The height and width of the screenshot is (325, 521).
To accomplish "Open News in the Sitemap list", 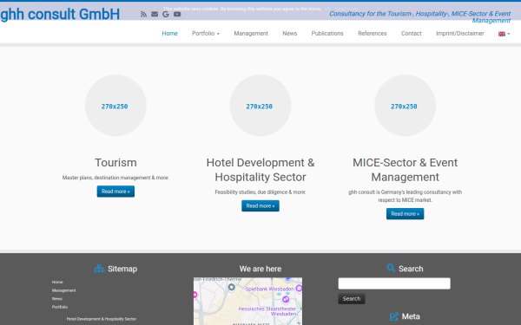I will (x=56, y=299).
